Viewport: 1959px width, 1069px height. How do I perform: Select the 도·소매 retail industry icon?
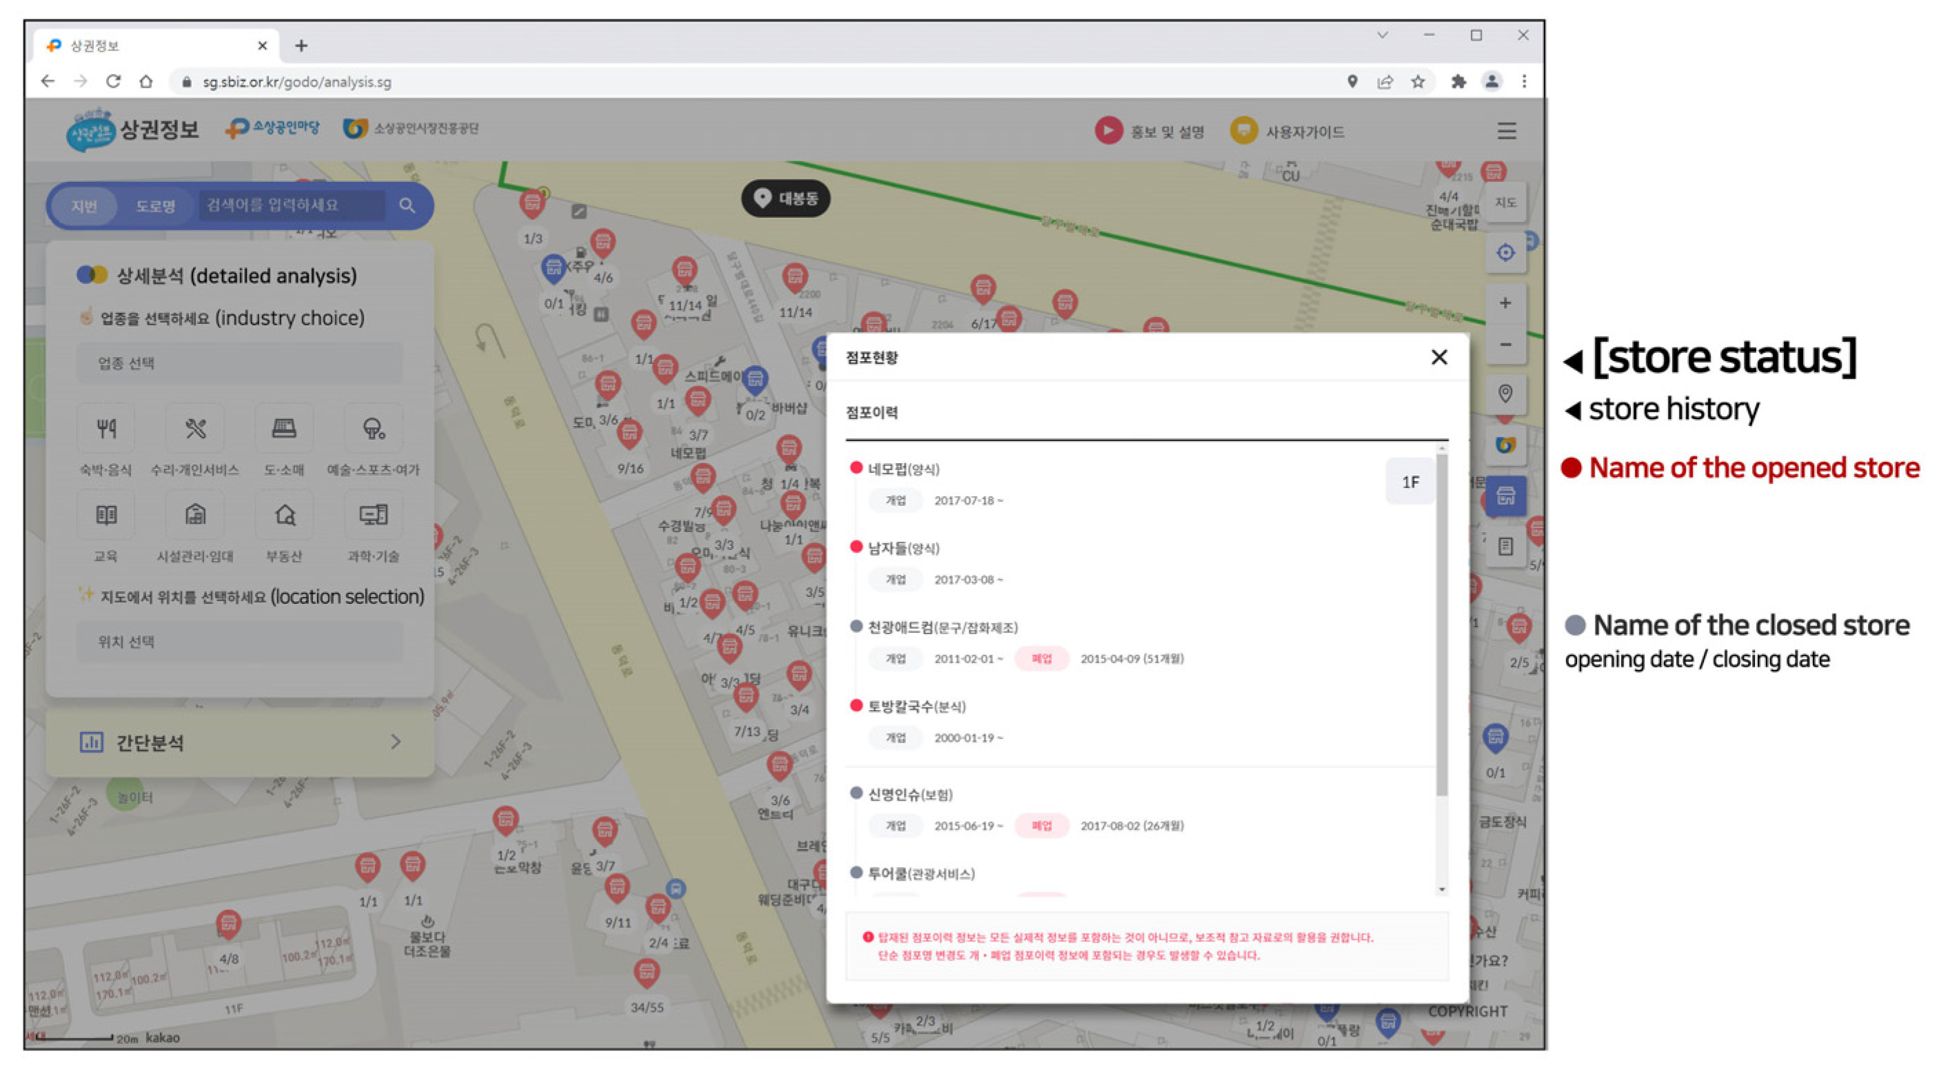(283, 429)
